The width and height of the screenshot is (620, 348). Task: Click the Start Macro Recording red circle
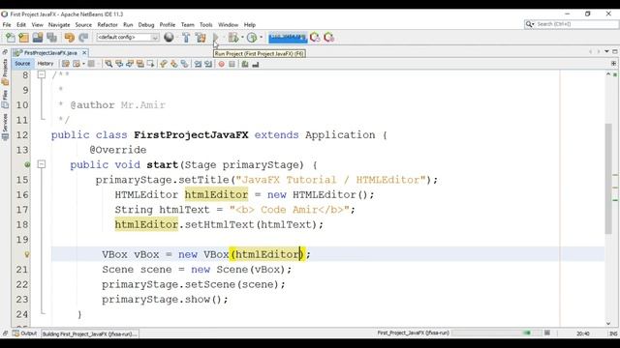[x=222, y=64]
